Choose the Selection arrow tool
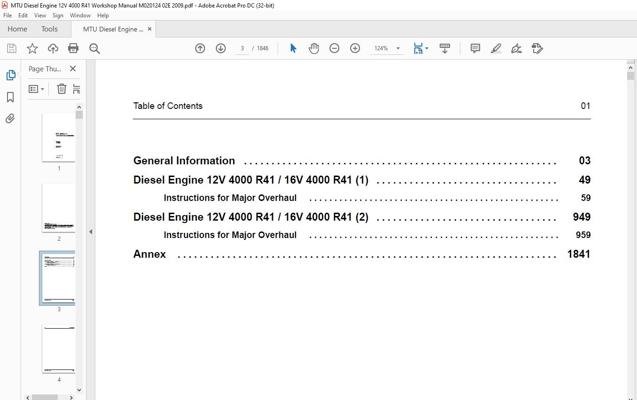The image size is (637, 400). pyautogui.click(x=294, y=48)
